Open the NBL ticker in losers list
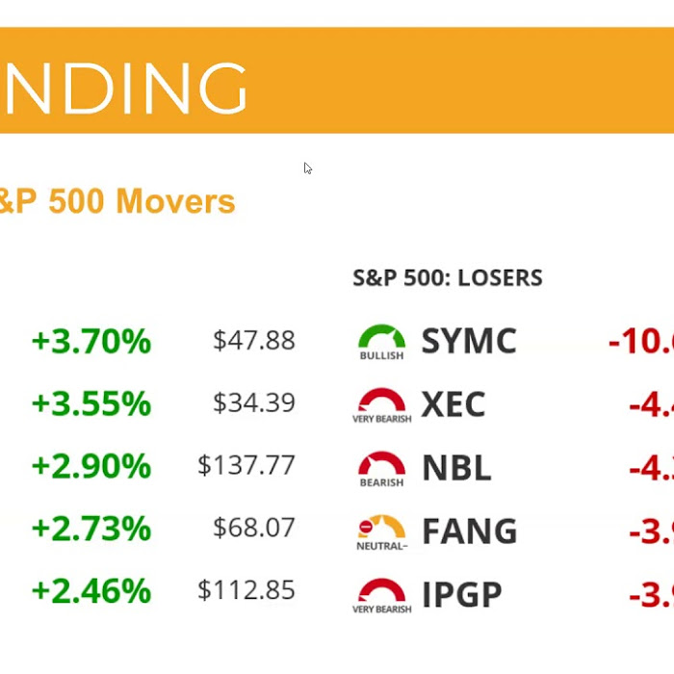 pos(456,468)
